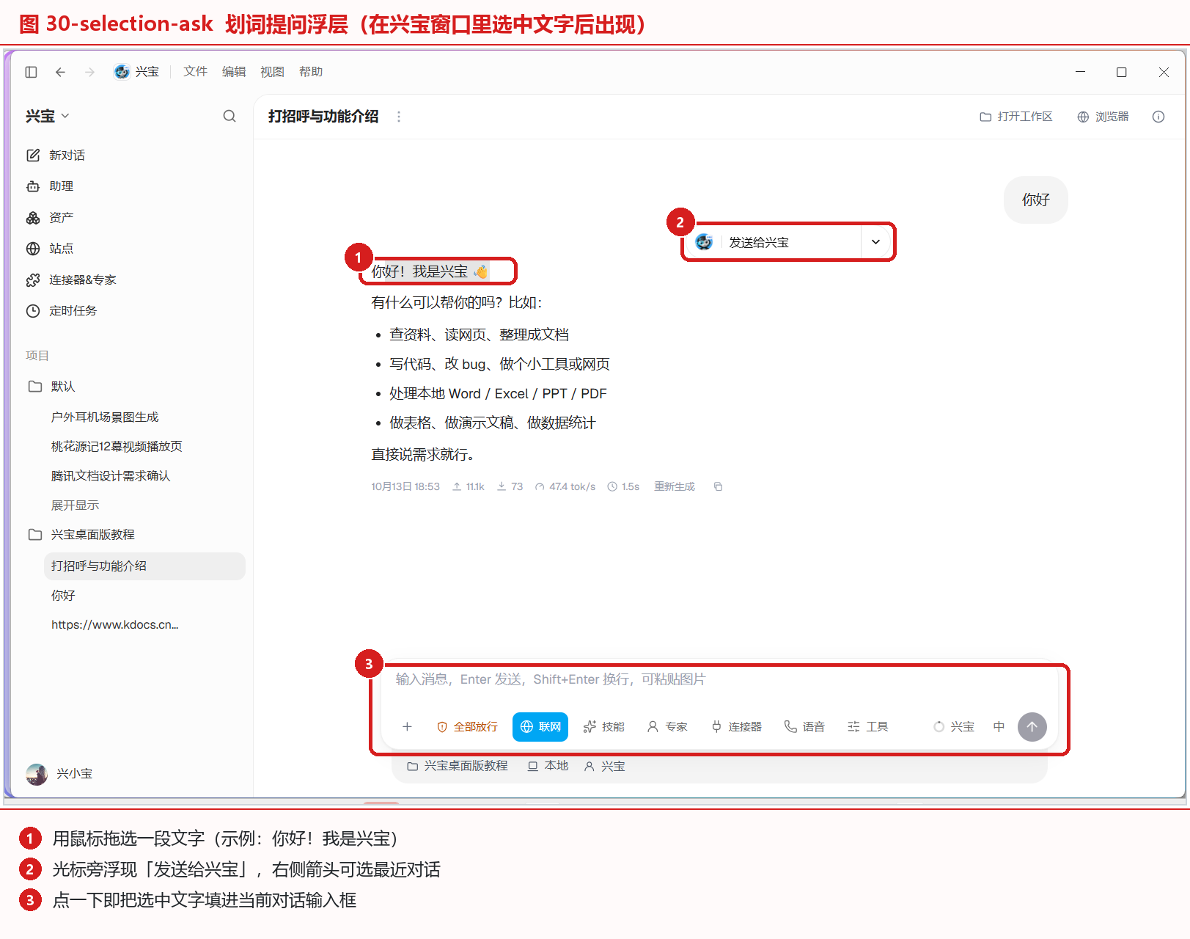
Task: Open the 帮助 menu
Action: click(311, 72)
